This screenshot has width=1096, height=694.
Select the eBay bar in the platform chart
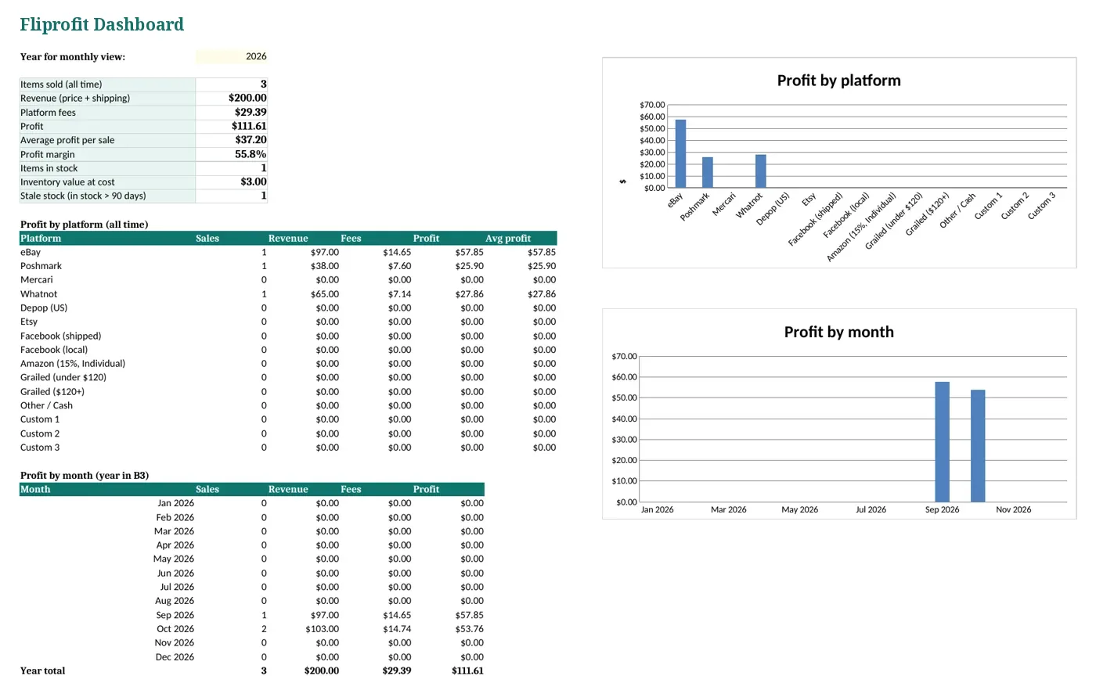click(x=680, y=153)
